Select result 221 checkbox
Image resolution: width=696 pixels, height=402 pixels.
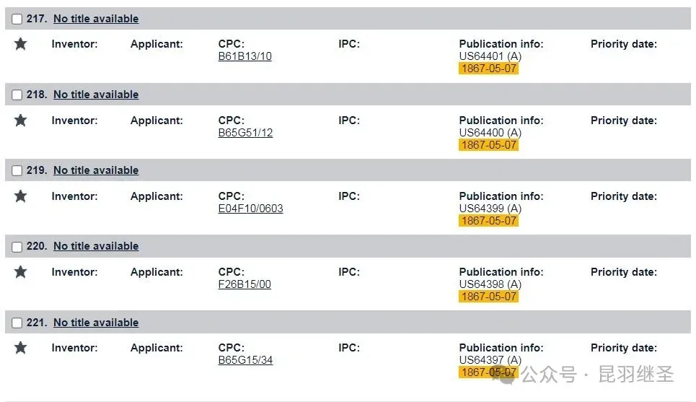[17, 323]
